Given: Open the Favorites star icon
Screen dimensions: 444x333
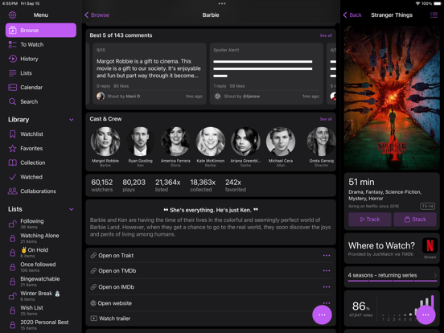Looking at the screenshot, I should pyautogui.click(x=12, y=148).
